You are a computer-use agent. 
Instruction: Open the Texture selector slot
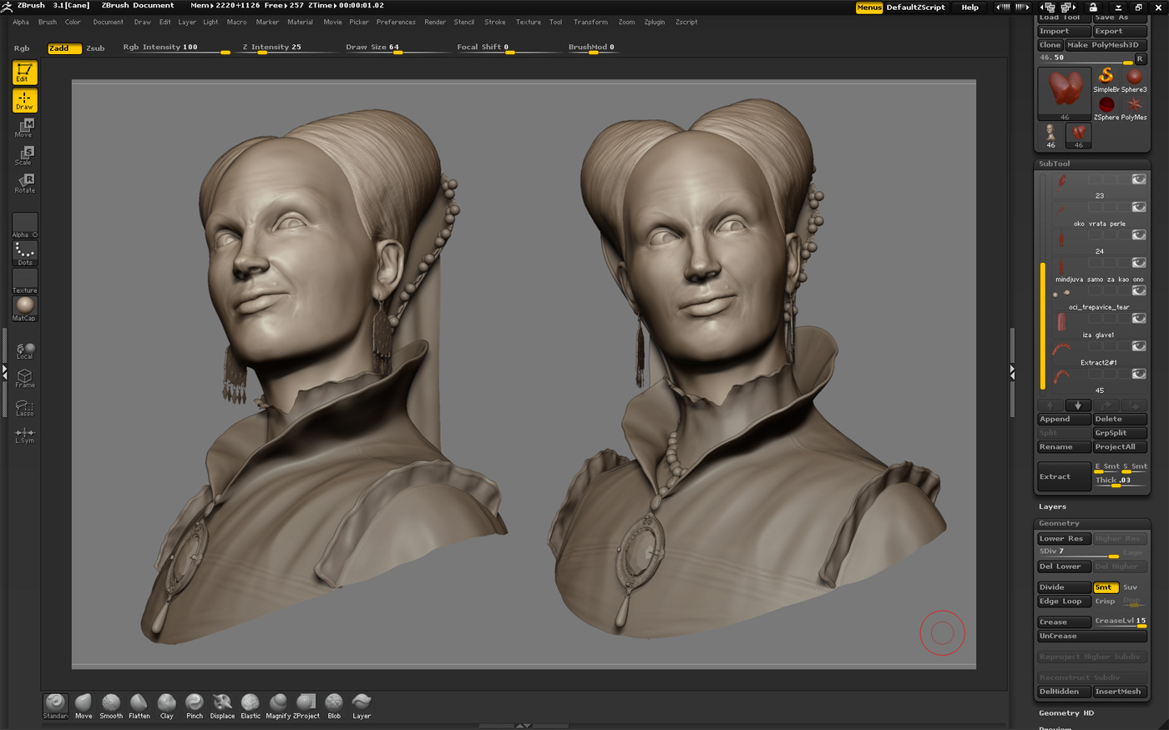click(24, 281)
